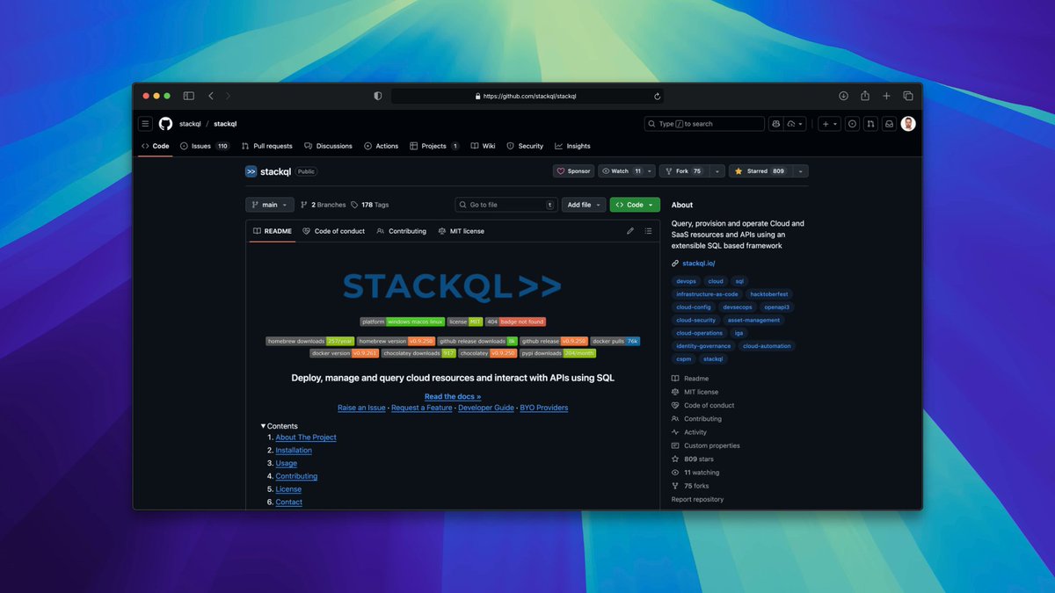Open the GitHub global navigation hamburger menu

146,124
